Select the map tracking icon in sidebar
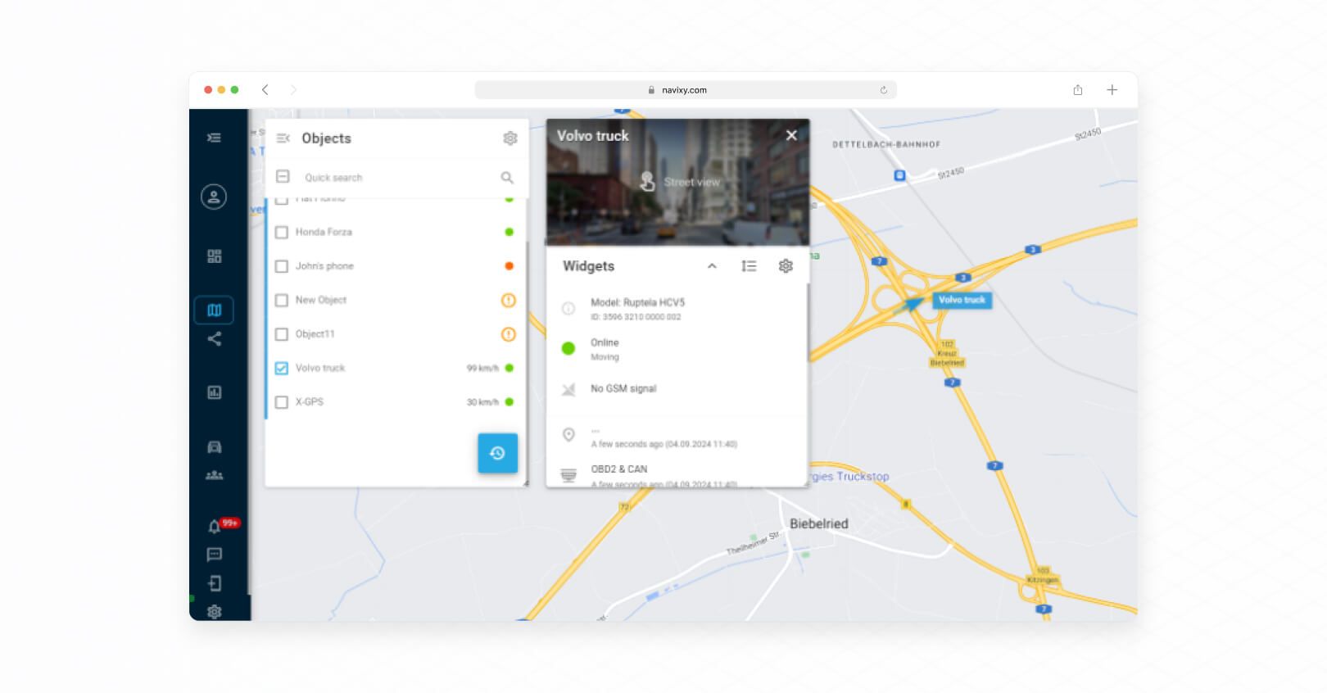Screen dimensions: 1327x693 pyautogui.click(x=214, y=310)
